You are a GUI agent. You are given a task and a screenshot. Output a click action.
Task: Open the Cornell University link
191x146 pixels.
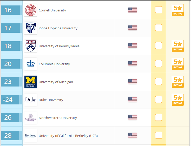click(x=52, y=10)
